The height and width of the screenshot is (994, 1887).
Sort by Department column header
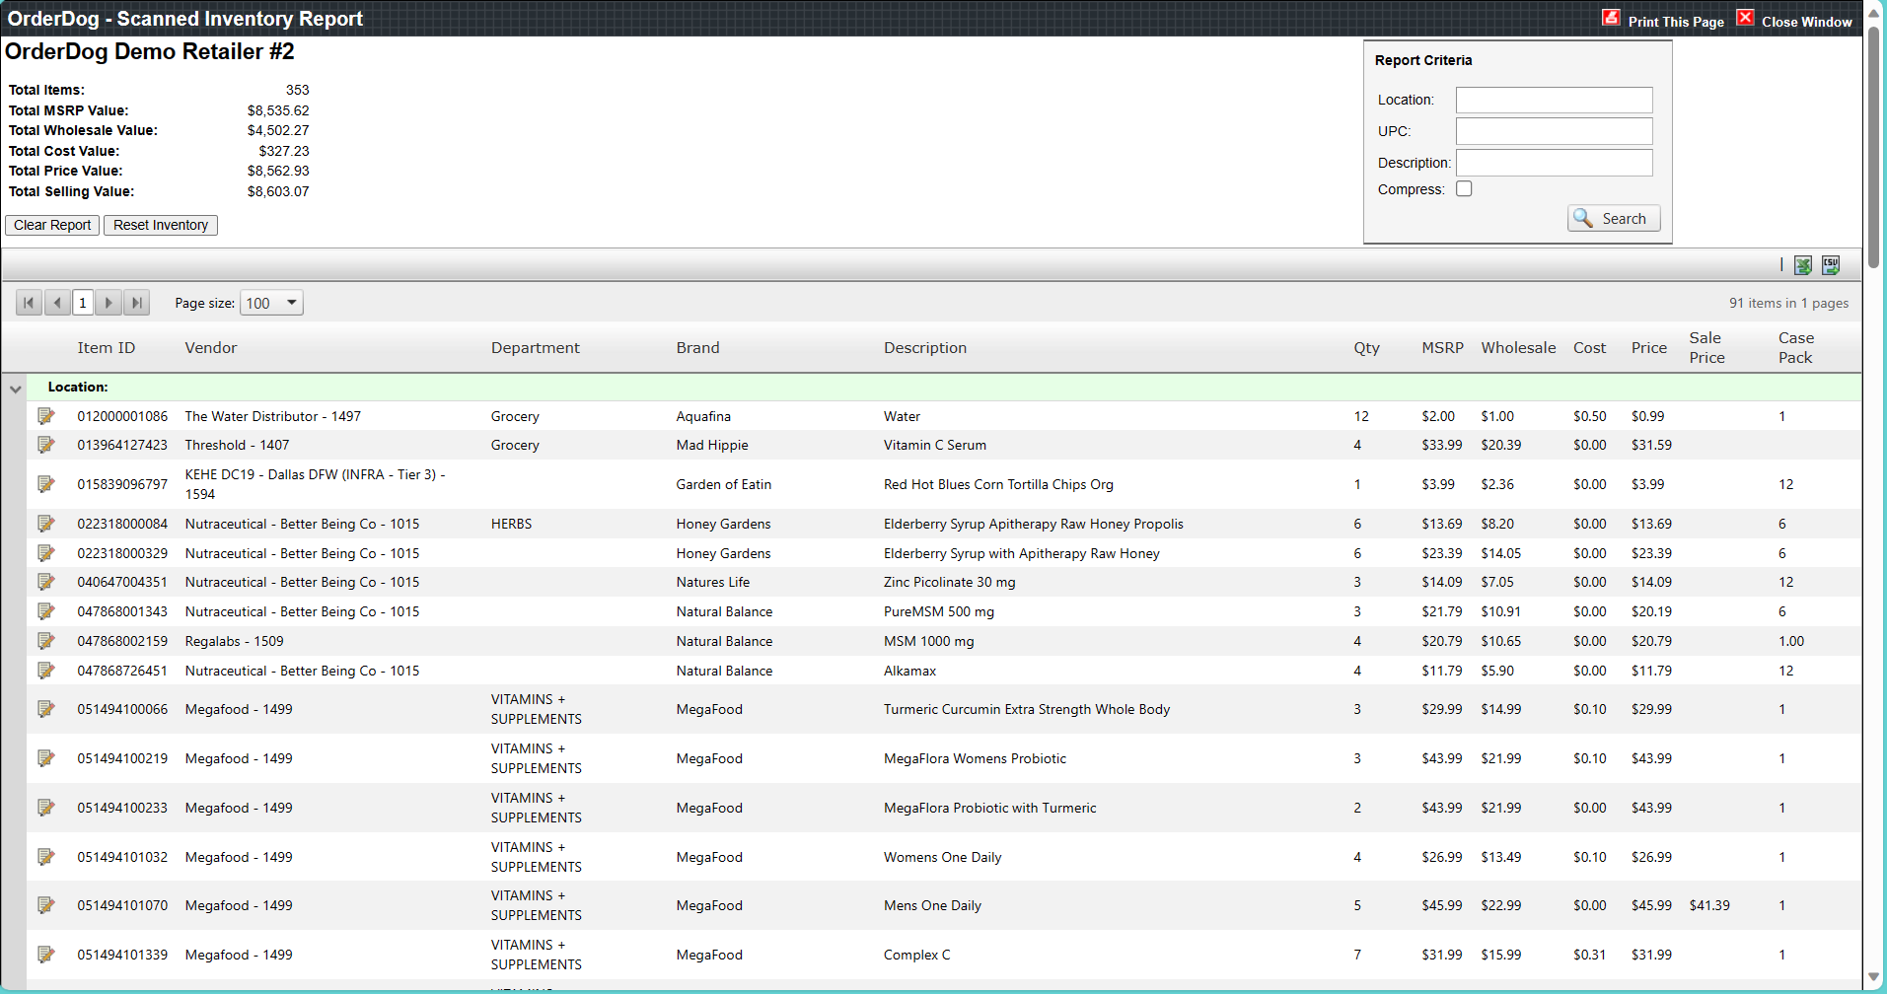click(536, 348)
